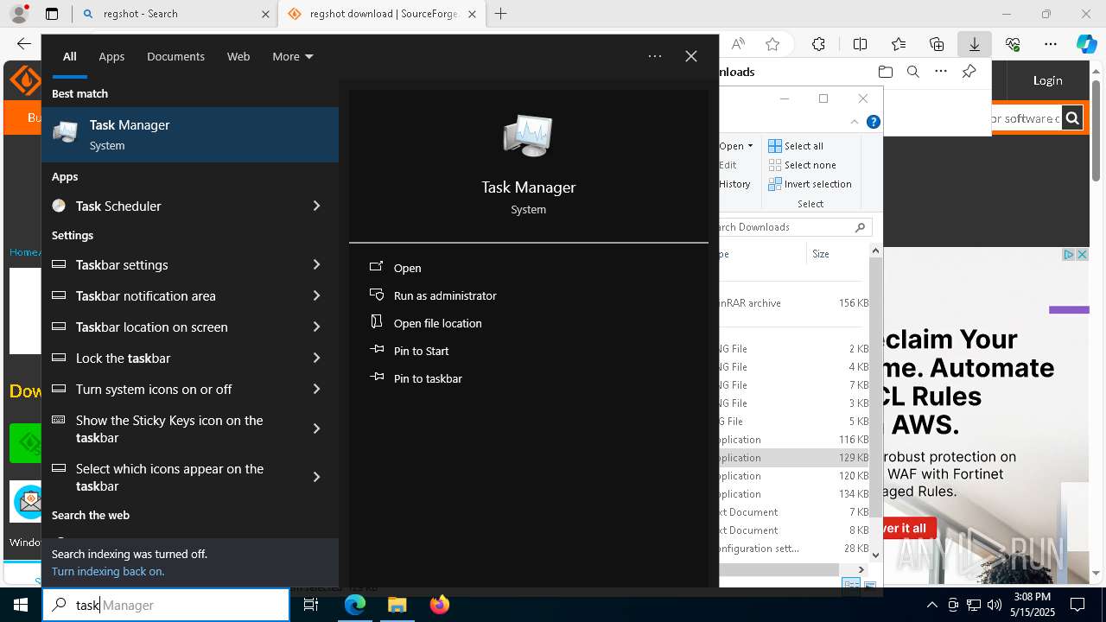Expand Taskbar settings result arrow
This screenshot has height=622, width=1106.
(316, 264)
